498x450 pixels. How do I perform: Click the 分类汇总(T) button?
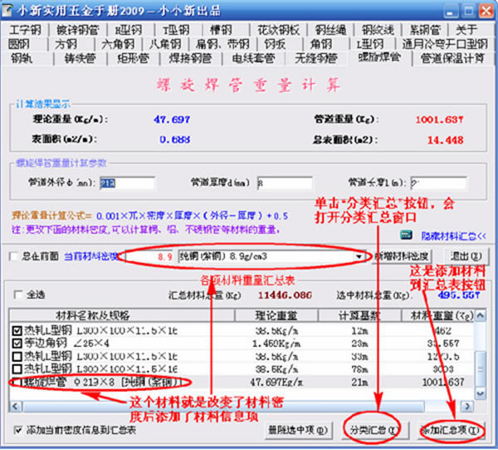tap(374, 430)
